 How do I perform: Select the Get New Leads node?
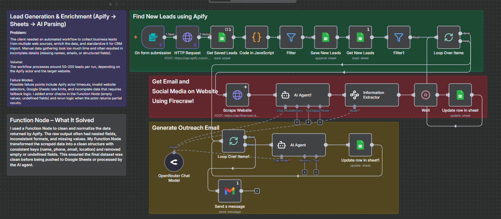pos(360,37)
